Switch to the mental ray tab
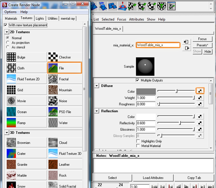Screen dimensions: 216x188 click(x=68, y=18)
